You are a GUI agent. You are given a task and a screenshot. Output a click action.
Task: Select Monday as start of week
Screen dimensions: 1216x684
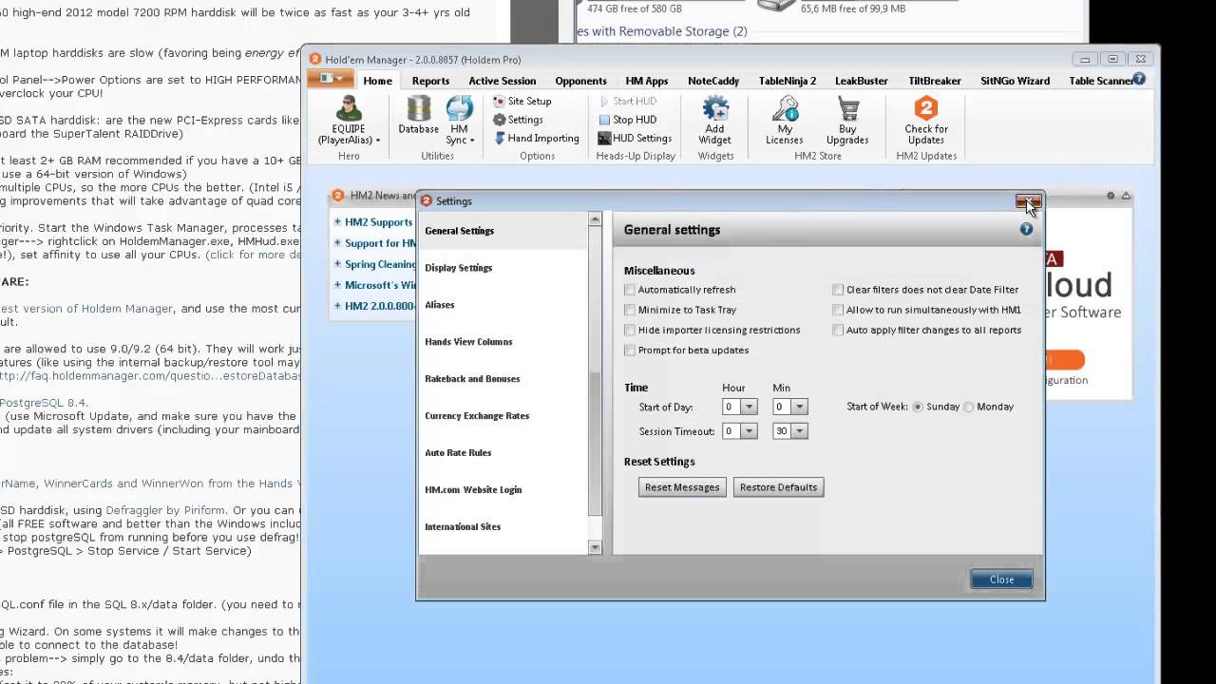[x=969, y=407]
